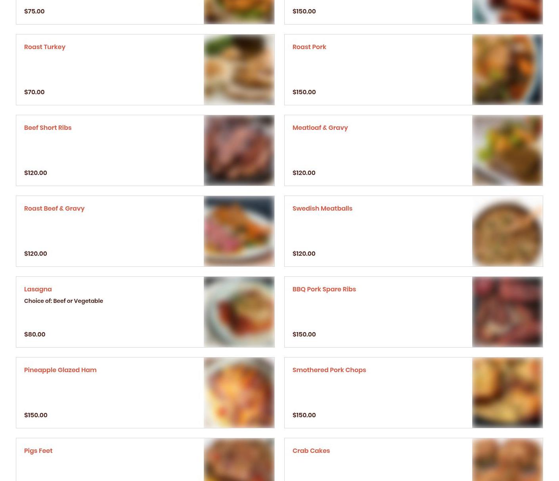Click the Pineapple Glazed Ham photo
Image resolution: width=559 pixels, height=481 pixels.
point(239,393)
